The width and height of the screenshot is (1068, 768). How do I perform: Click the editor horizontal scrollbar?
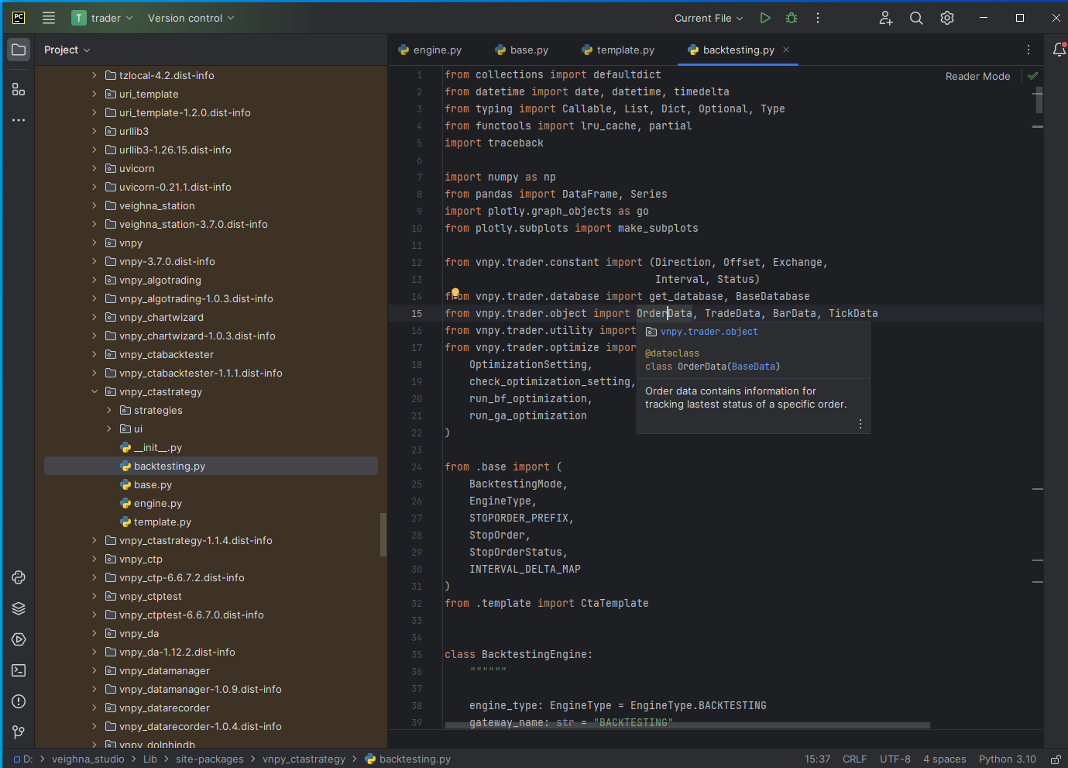tap(688, 726)
